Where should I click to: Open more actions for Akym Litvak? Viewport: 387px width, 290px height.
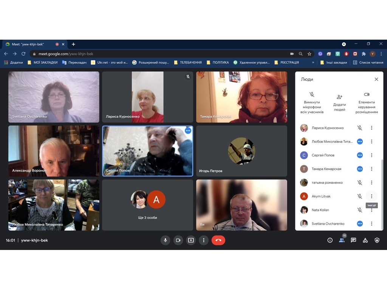372,196
